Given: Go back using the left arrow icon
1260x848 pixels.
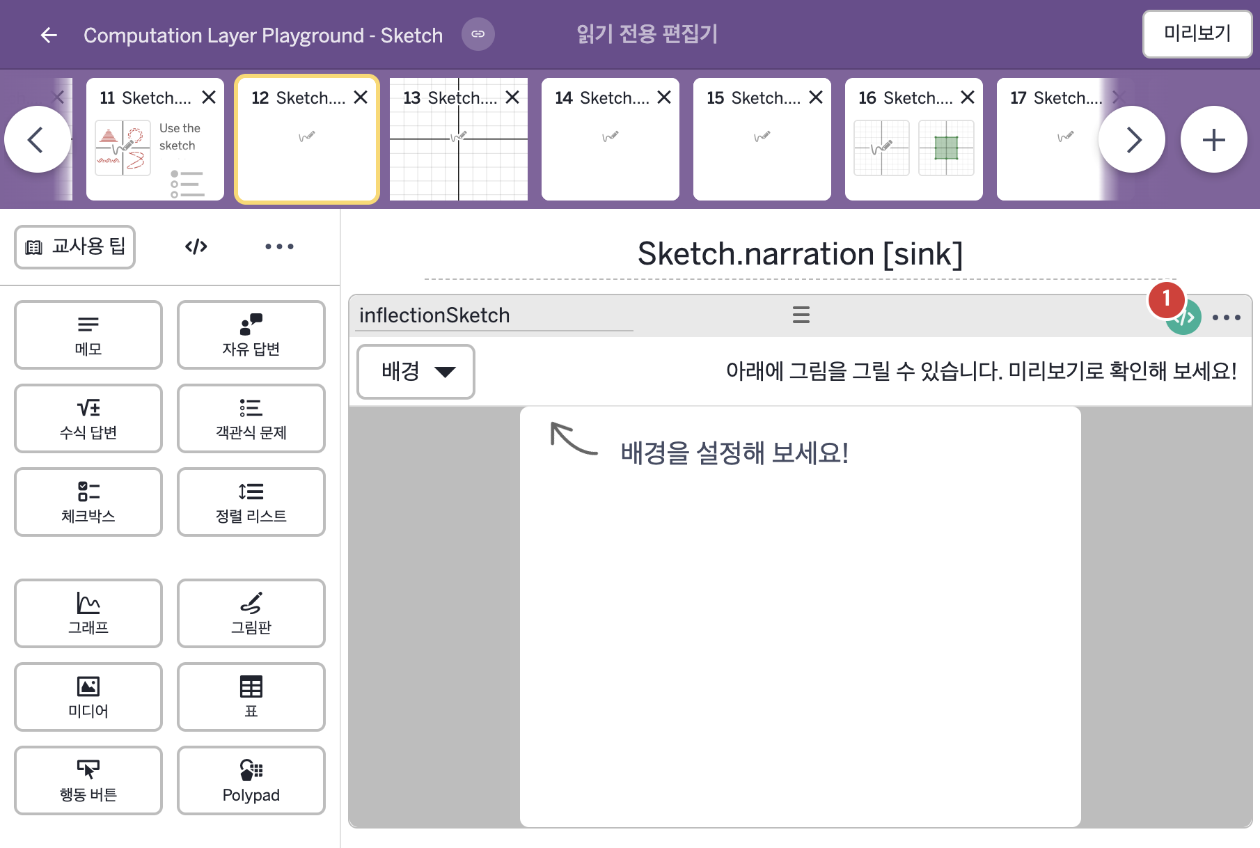Looking at the screenshot, I should click(x=49, y=35).
